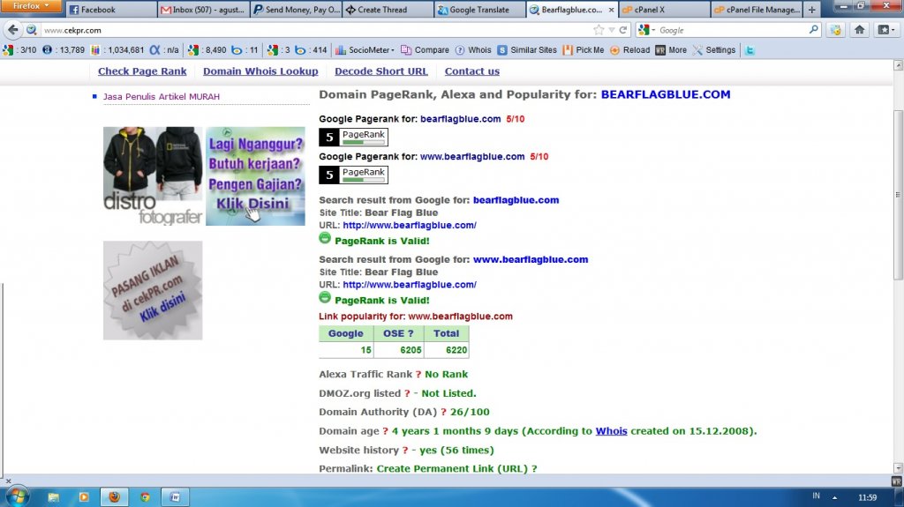
Task: Click the Reload toolbar button
Action: coord(630,50)
